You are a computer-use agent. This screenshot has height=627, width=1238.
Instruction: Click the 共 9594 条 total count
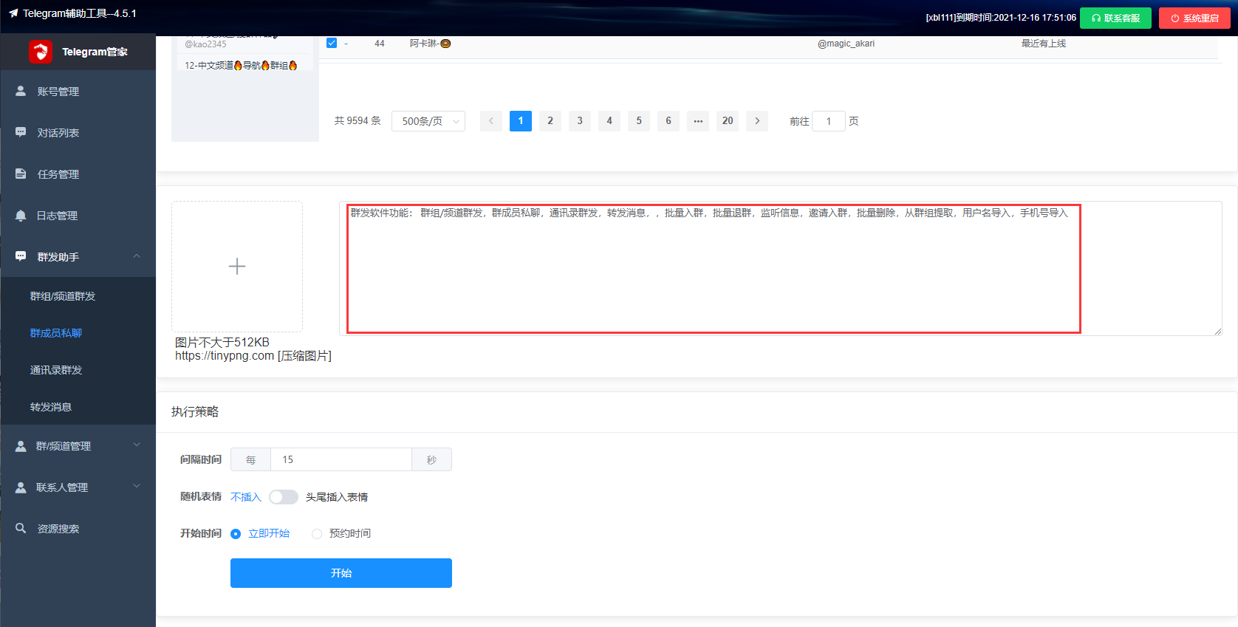[x=358, y=121]
